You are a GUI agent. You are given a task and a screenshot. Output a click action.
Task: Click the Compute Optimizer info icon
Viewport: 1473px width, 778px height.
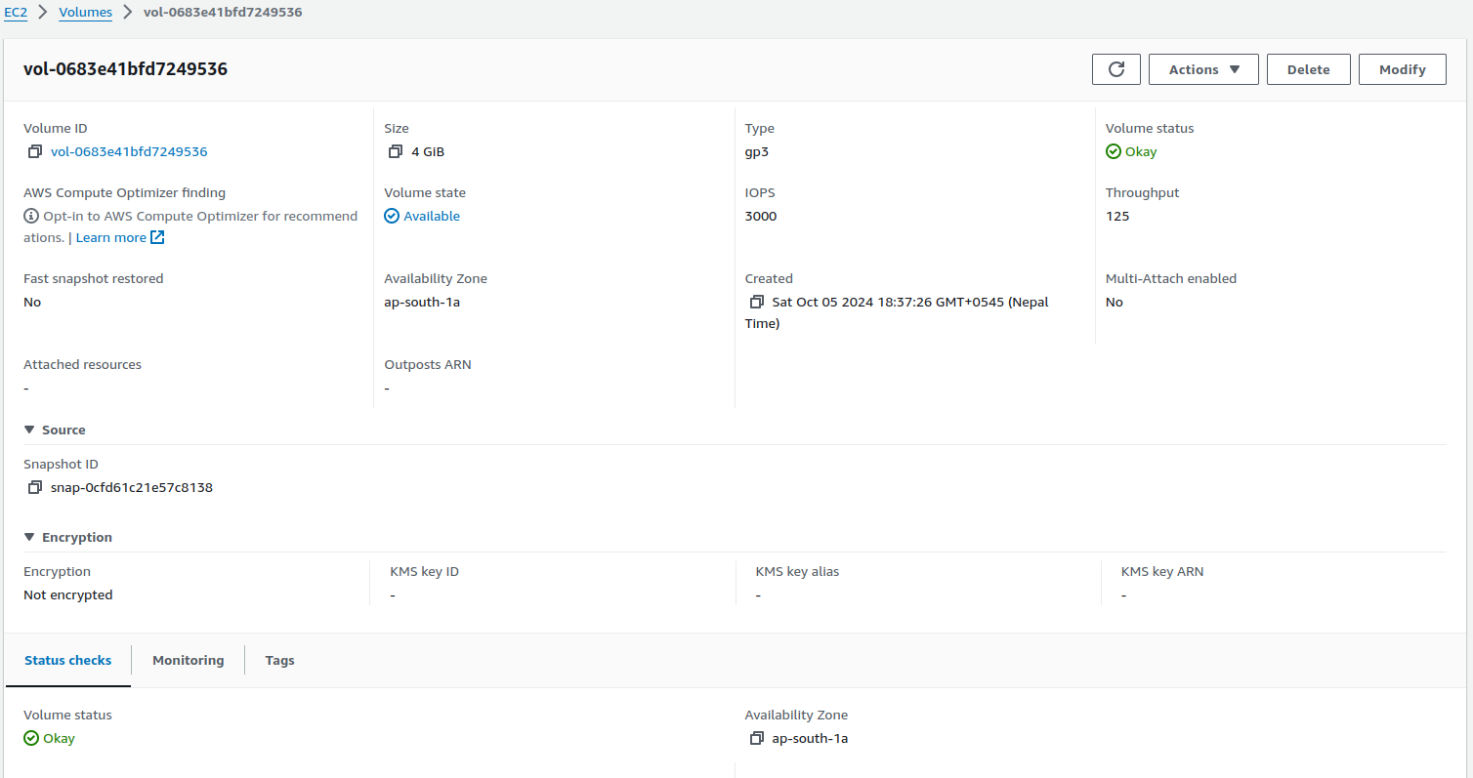point(31,217)
